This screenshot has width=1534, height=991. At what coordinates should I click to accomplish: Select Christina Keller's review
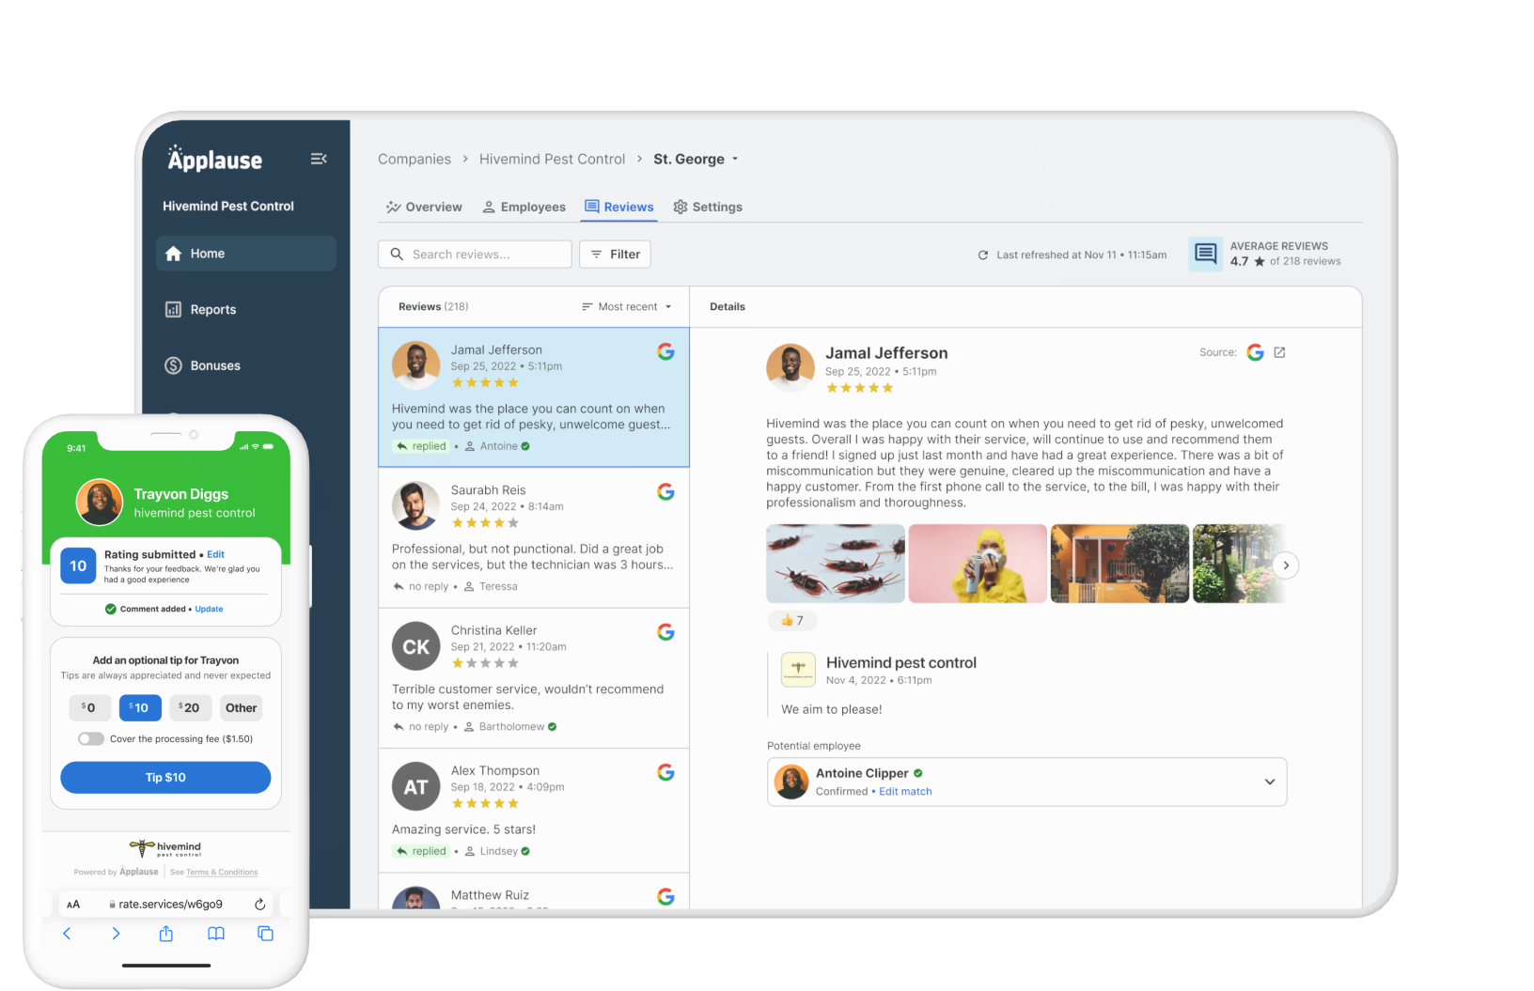pos(534,678)
